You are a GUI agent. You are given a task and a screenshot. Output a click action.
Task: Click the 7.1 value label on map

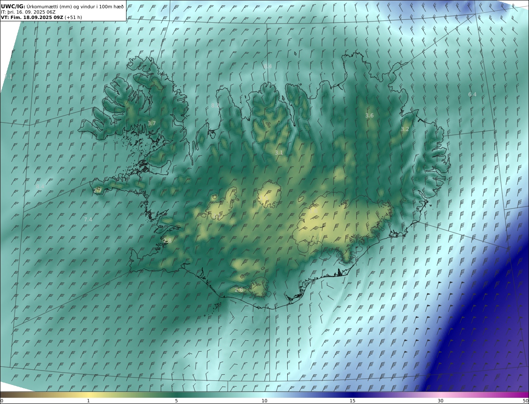click(x=8, y=77)
